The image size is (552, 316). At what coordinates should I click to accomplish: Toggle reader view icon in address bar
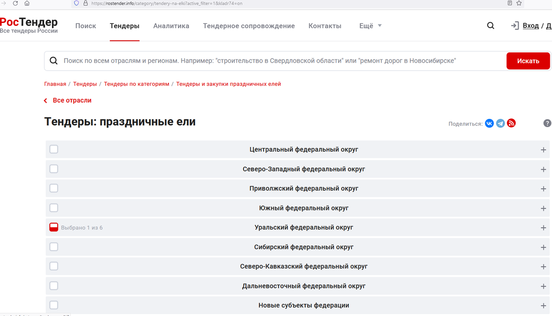click(x=510, y=3)
